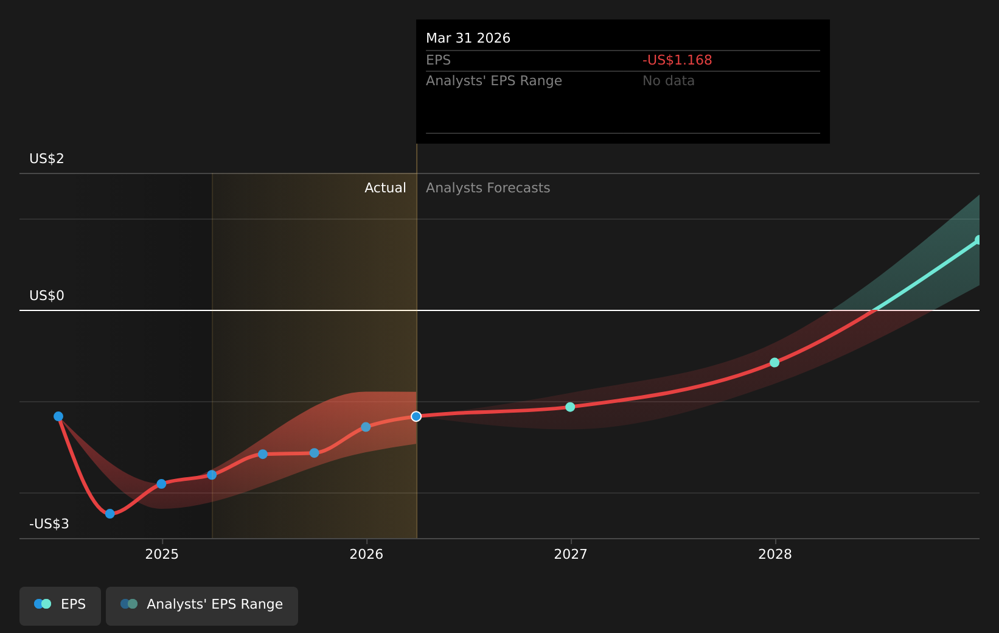The image size is (999, 633).
Task: Click the 2026 x-axis label
Action: 366,554
